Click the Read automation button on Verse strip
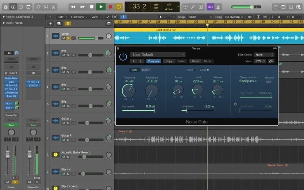Screen dimensions: 304x190 [11, 125]
